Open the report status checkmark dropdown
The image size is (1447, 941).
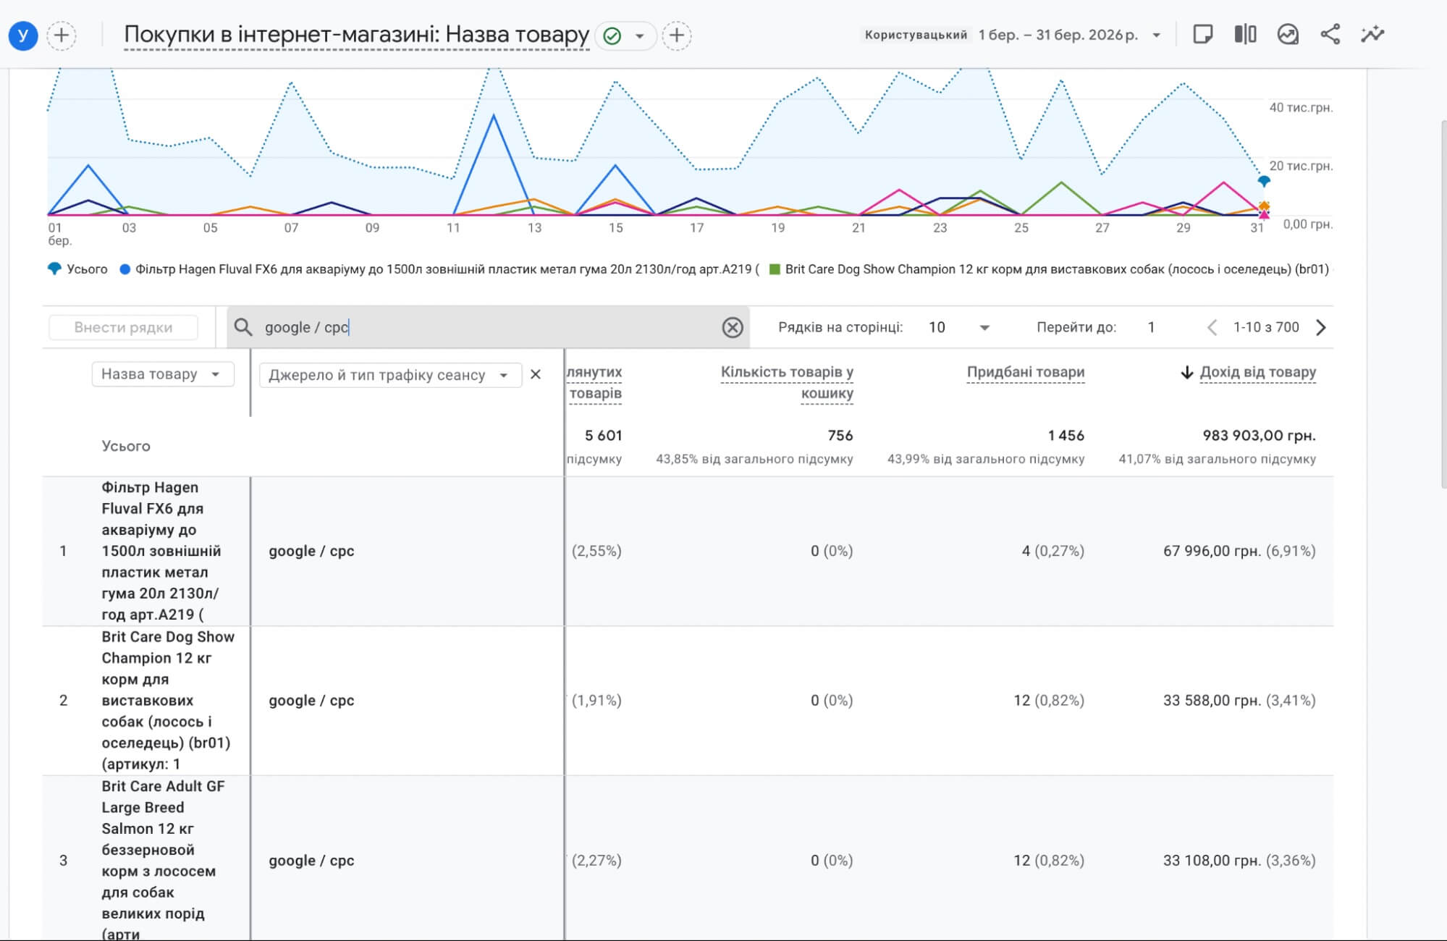coord(625,35)
